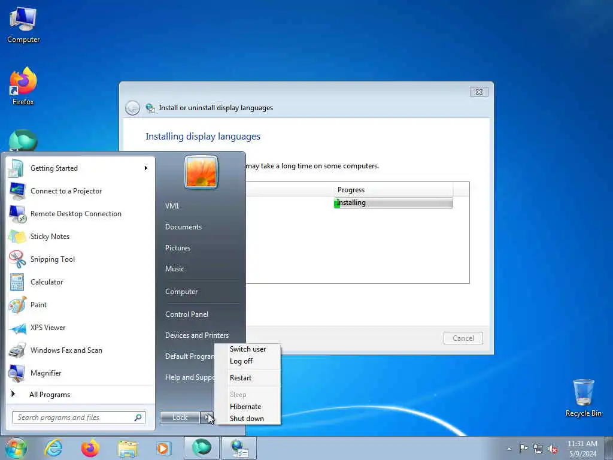This screenshot has width=613, height=460.
Task: Open Help and Support
Action: click(190, 377)
